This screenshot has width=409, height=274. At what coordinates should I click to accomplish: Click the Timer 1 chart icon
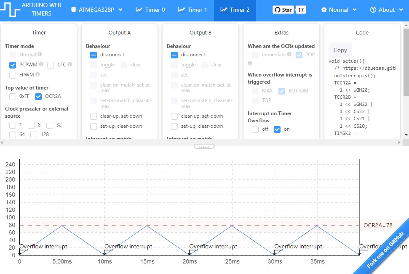pyautogui.click(x=182, y=10)
